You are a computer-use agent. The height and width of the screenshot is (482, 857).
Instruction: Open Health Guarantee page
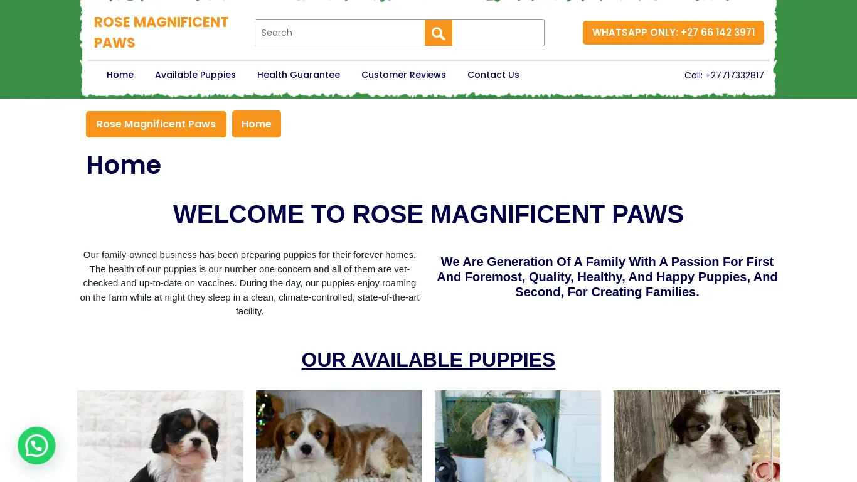[299, 75]
